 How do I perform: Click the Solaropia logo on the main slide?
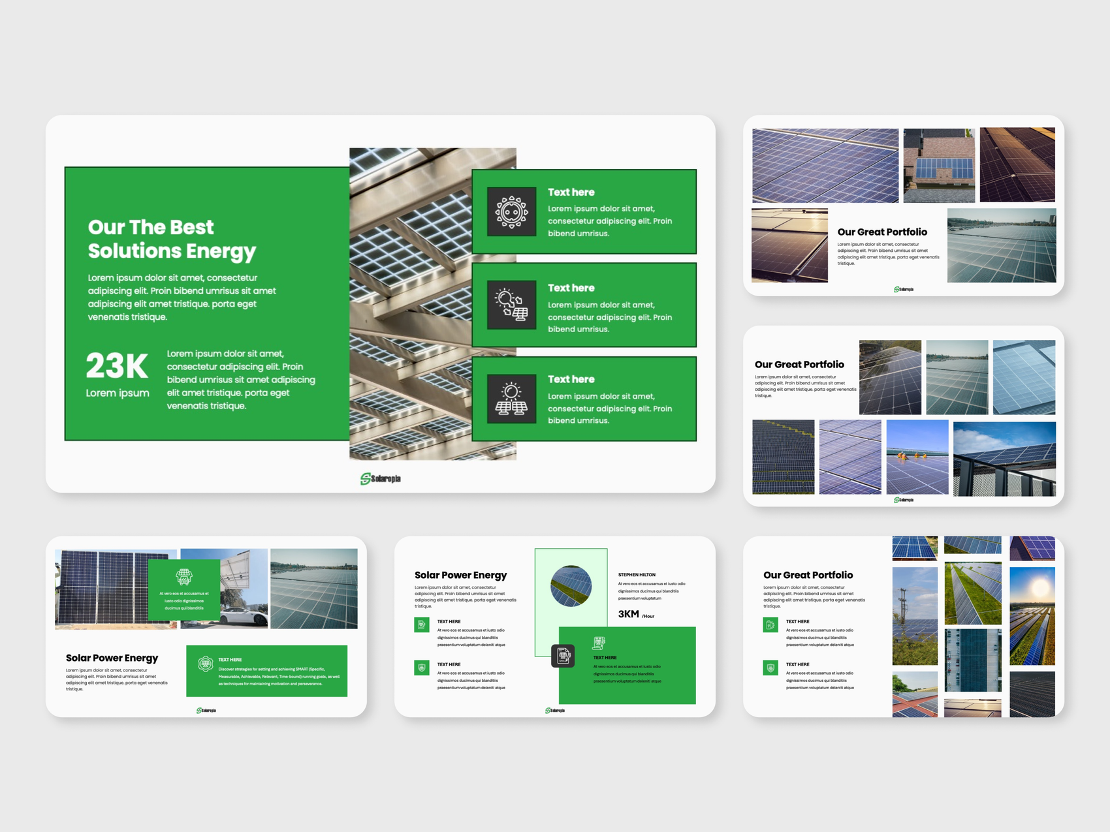coord(381,479)
